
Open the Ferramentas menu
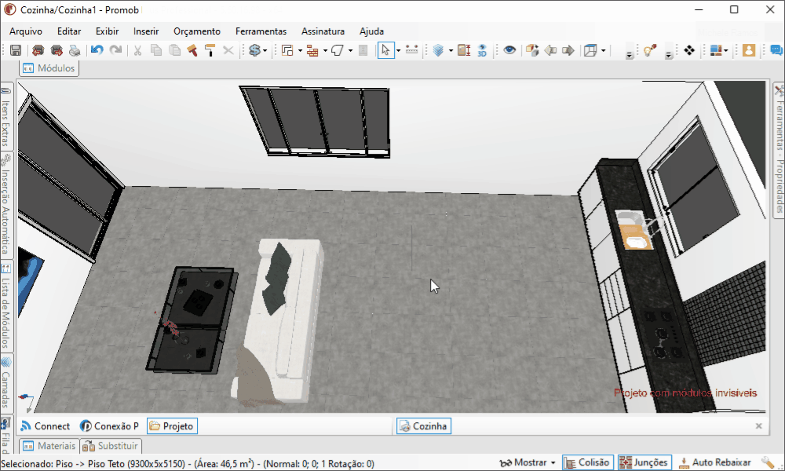[x=261, y=31]
